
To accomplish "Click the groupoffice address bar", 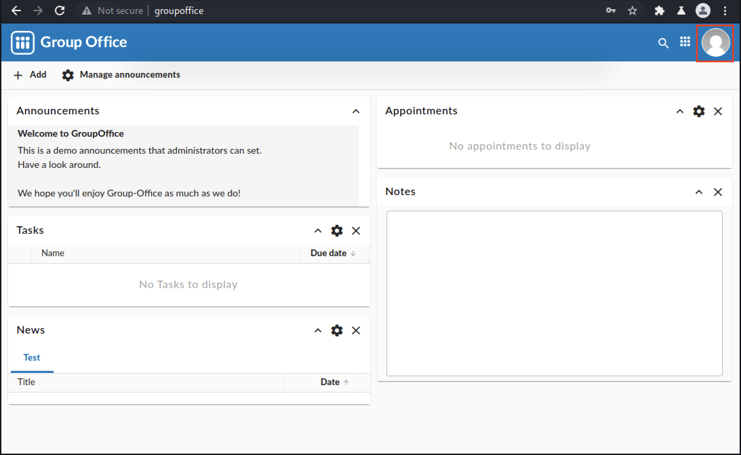I will click(x=179, y=11).
